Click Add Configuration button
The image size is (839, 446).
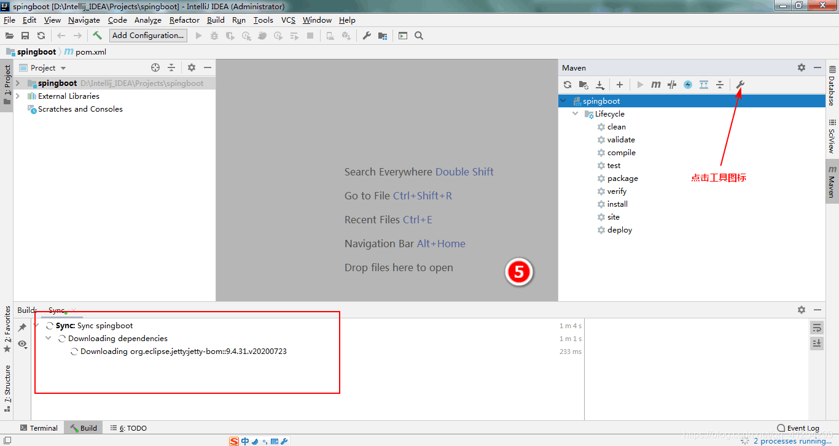[148, 36]
